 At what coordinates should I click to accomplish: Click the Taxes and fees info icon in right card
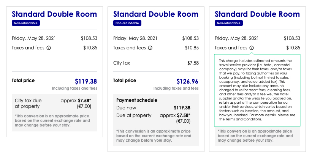pyautogui.click(x=252, y=48)
